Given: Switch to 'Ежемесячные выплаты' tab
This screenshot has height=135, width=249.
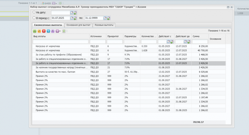Looking at the screenshot, I should pos(48,25).
